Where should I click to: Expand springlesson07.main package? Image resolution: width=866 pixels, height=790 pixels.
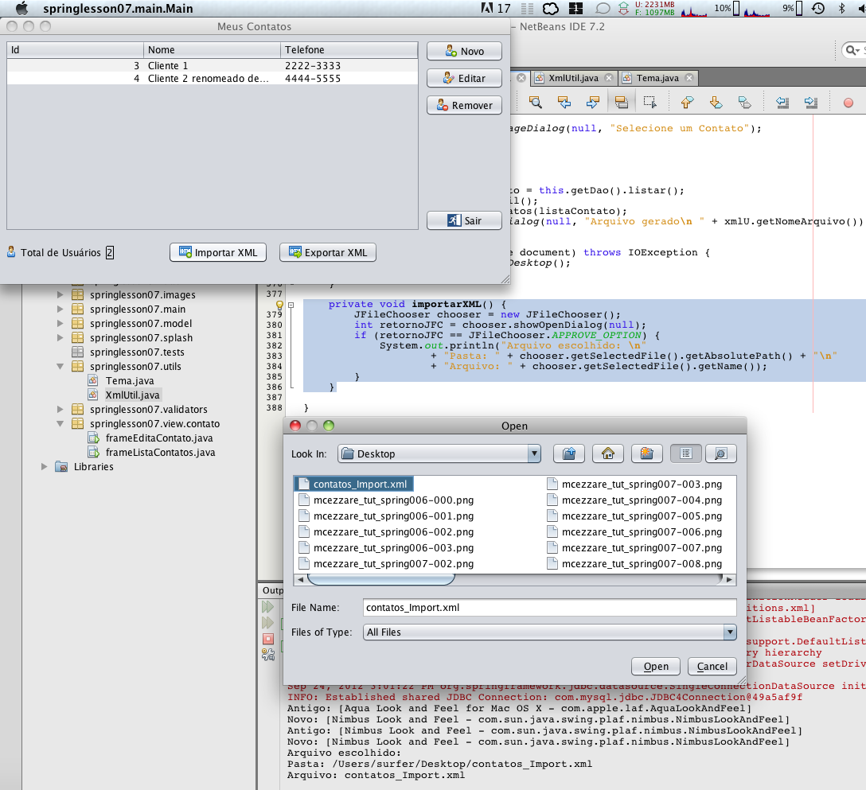(60, 309)
